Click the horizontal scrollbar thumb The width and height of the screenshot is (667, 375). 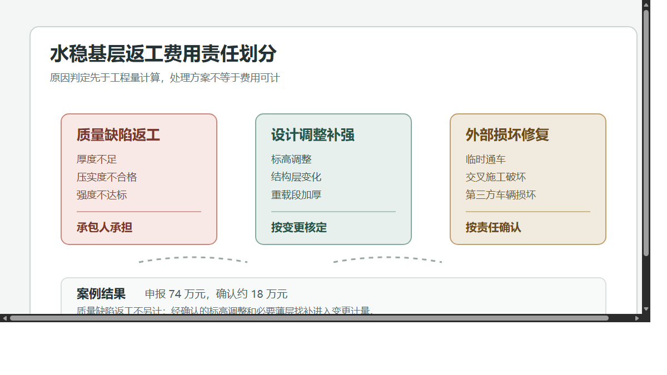[309, 318]
